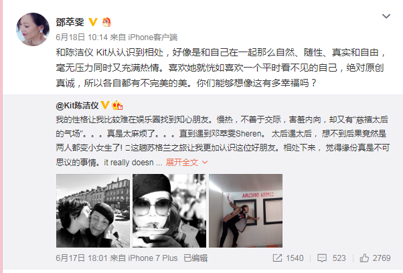Open the post options chevron dropdown

click(x=386, y=17)
